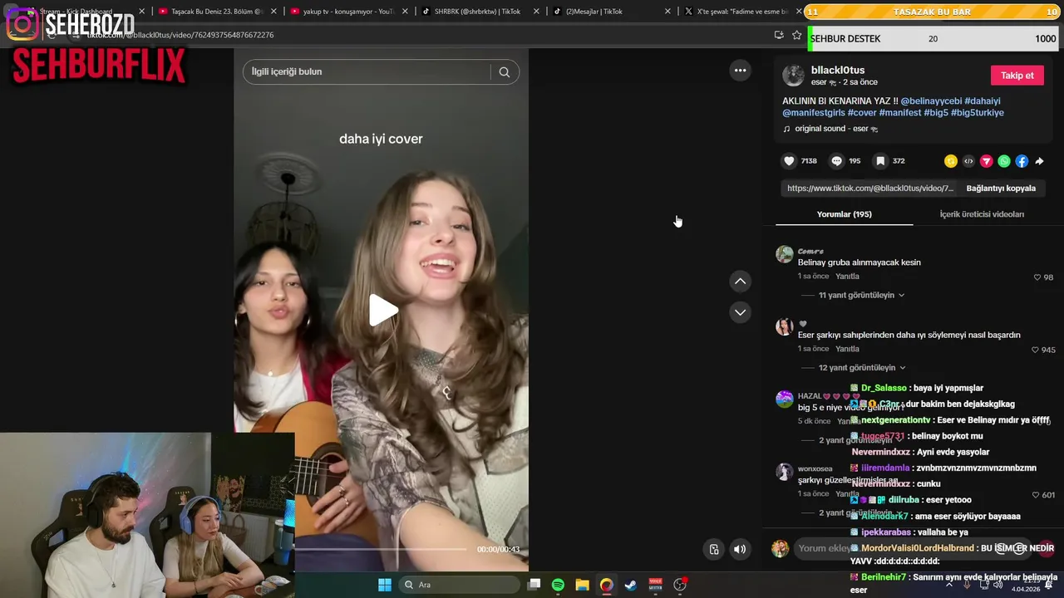Close the 'yakup tv' YouTube tab
This screenshot has width=1064, height=598.
pos(404,12)
